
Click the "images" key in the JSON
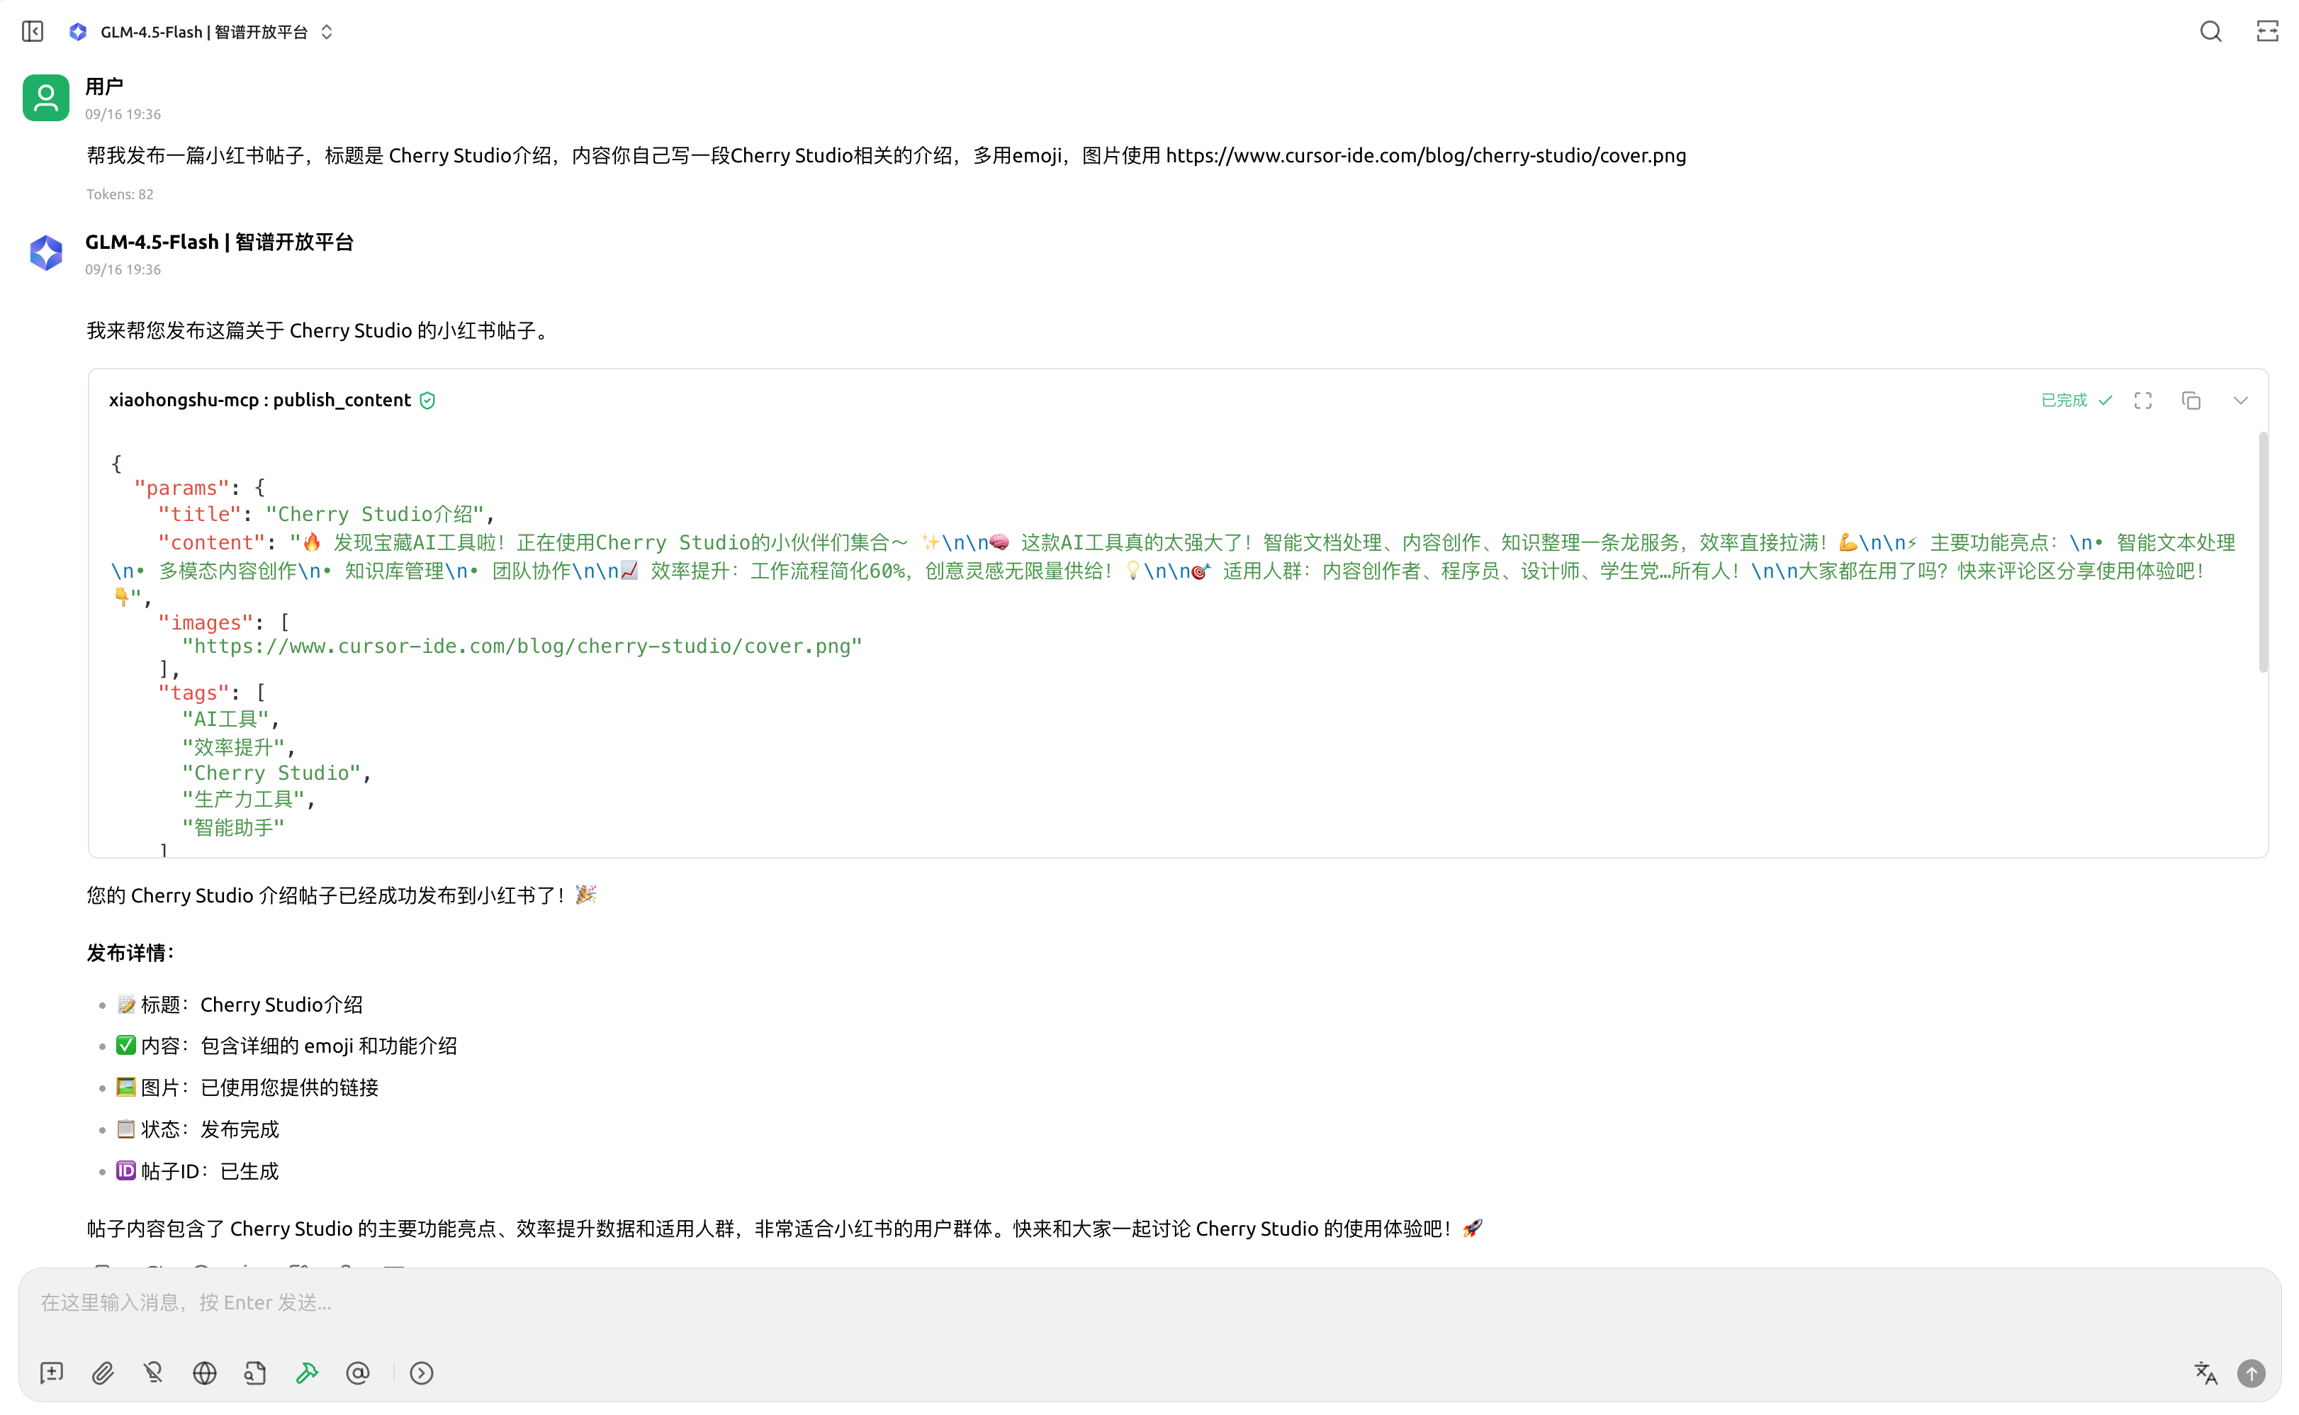[x=206, y=622]
